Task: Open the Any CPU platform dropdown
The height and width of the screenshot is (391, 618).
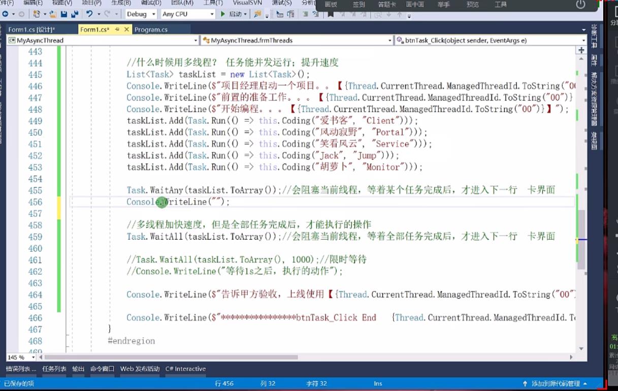Action: point(188,14)
